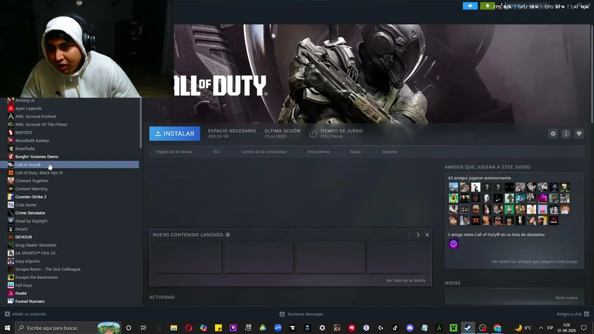Open Google Chrome from the taskbar
This screenshot has height=334, width=594.
pyautogui.click(x=497, y=328)
